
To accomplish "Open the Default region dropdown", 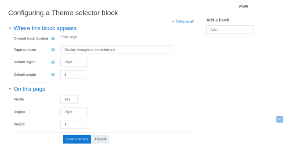I will 74,62.
